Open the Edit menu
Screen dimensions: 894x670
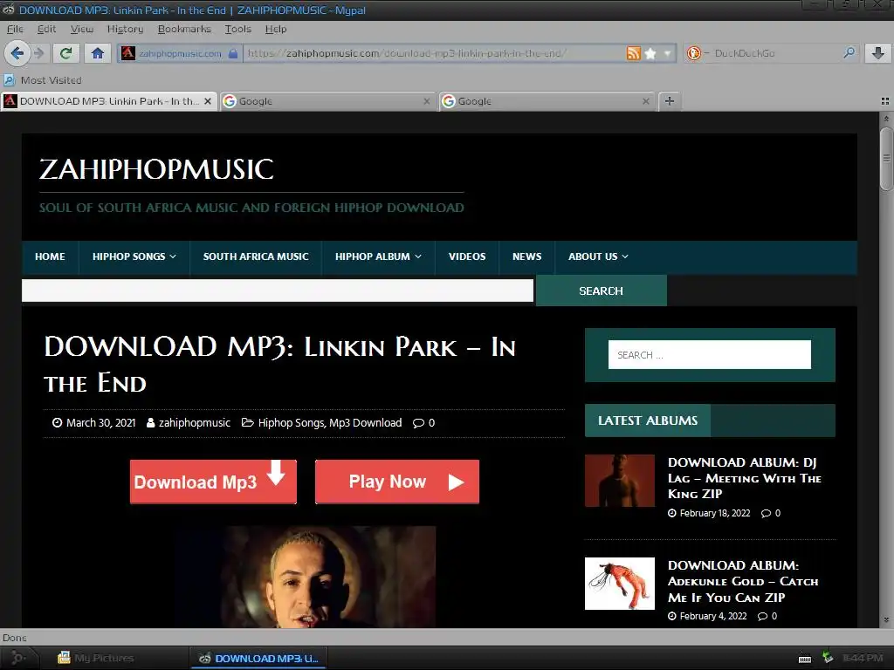[x=46, y=29]
